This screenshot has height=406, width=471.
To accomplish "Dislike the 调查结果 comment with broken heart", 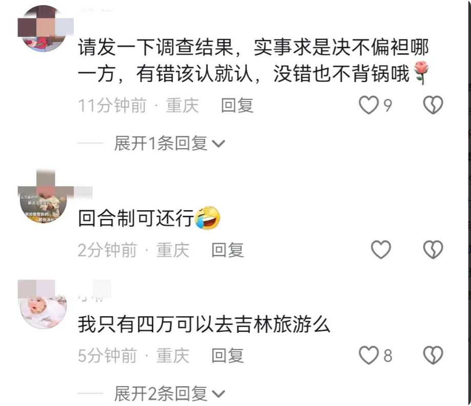I will tap(433, 105).
